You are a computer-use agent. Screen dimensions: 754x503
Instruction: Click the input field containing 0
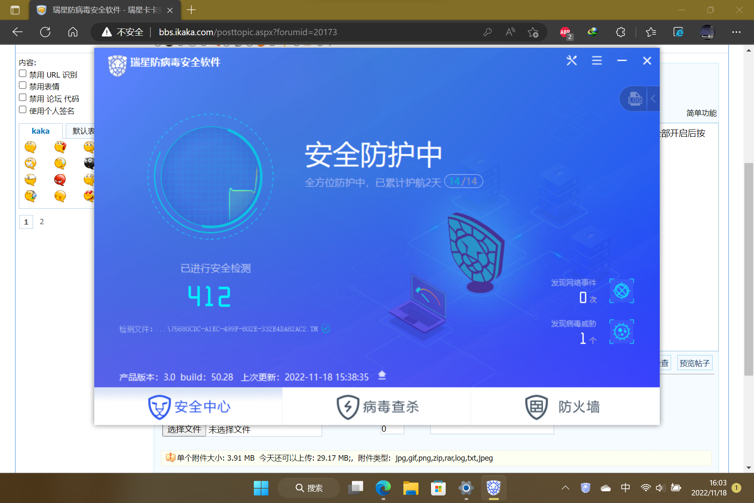(392, 429)
